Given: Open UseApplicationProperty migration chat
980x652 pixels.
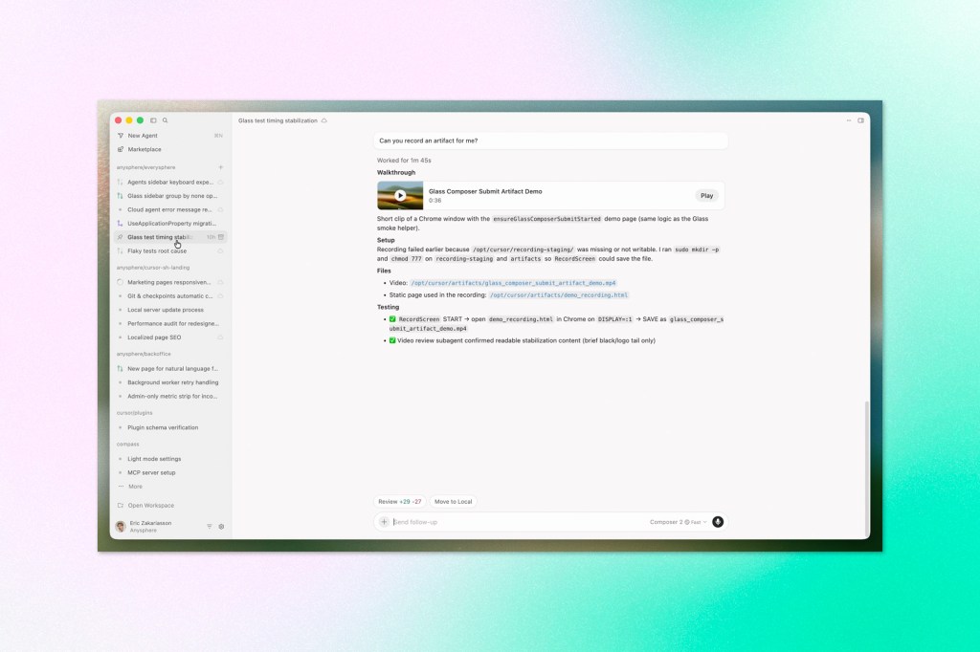Looking at the screenshot, I should pyautogui.click(x=171, y=224).
